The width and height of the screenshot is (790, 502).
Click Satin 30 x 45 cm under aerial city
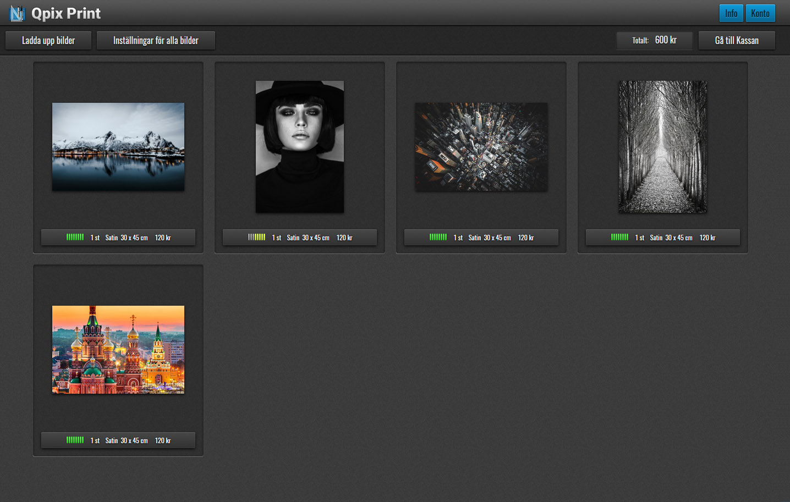[490, 238]
